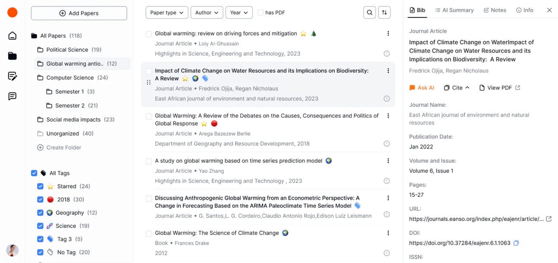Select checkbox for Global warming review paper
The width and height of the screenshot is (558, 263).
click(x=149, y=34)
